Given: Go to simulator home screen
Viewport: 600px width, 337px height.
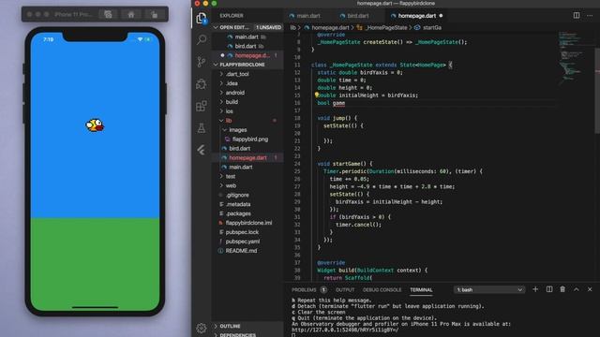Looking at the screenshot, I should pyautogui.click(x=131, y=15).
